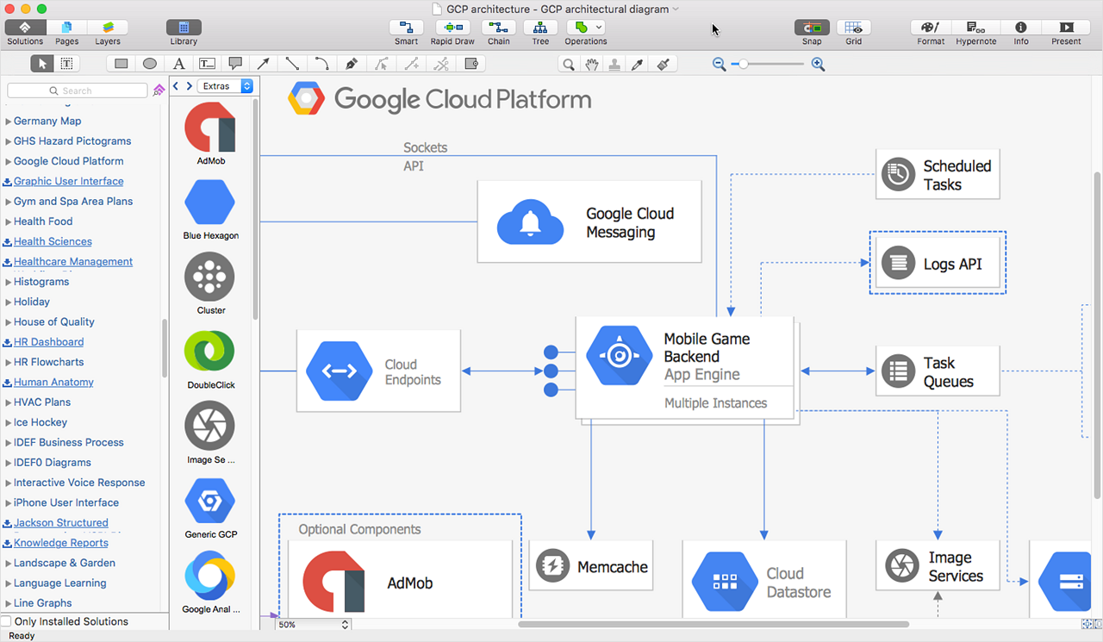Select the Magnifier zoom tool
This screenshot has width=1103, height=642.
(x=569, y=64)
